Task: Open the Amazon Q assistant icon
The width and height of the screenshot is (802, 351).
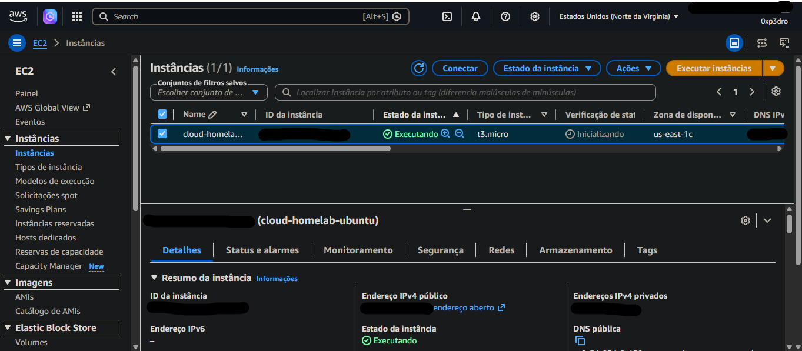Action: 50,16
